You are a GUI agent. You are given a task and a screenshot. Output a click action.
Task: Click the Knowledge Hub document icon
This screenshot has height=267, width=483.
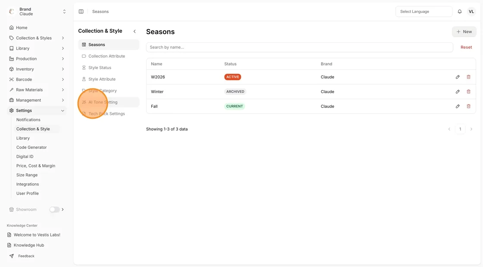9,245
